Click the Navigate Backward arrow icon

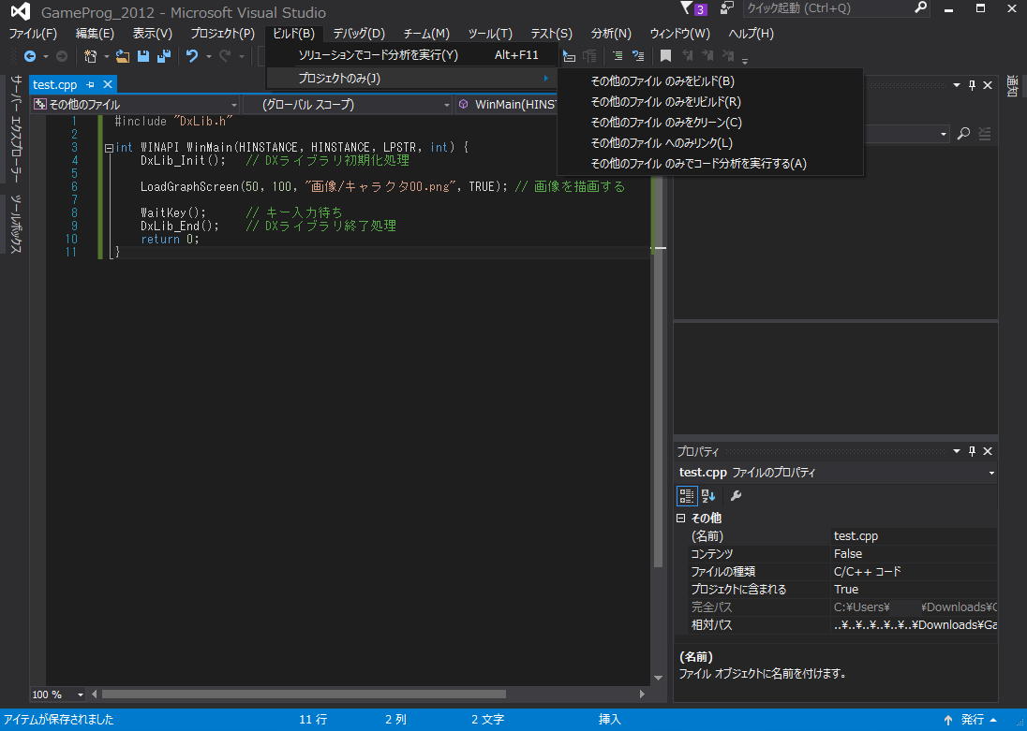[30, 57]
